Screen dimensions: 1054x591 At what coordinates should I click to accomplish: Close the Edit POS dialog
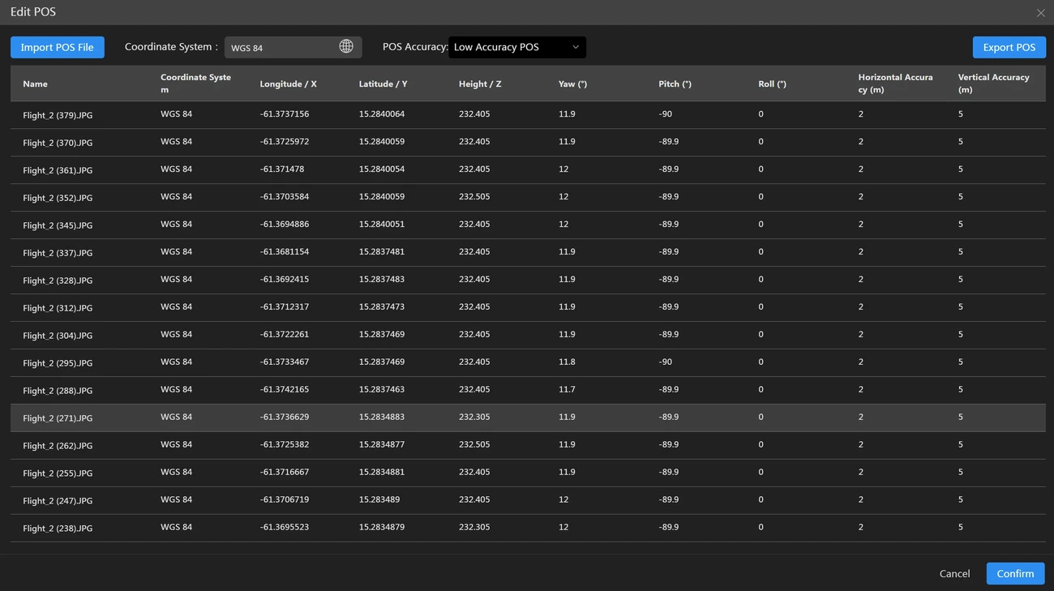pyautogui.click(x=1040, y=13)
